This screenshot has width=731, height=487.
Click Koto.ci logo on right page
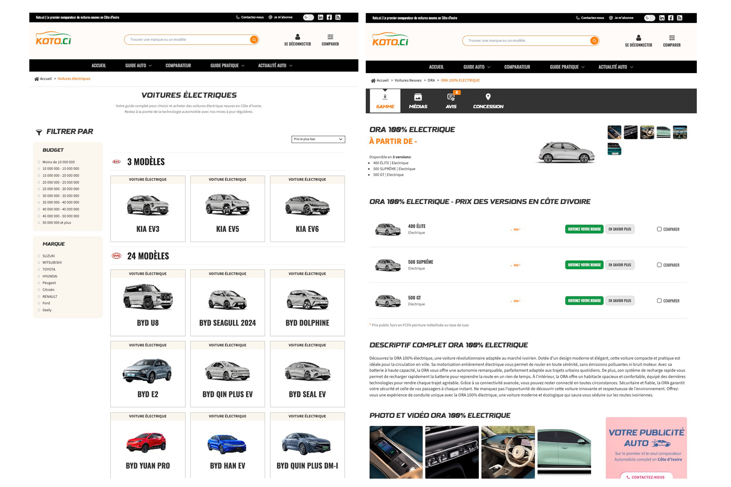click(390, 39)
